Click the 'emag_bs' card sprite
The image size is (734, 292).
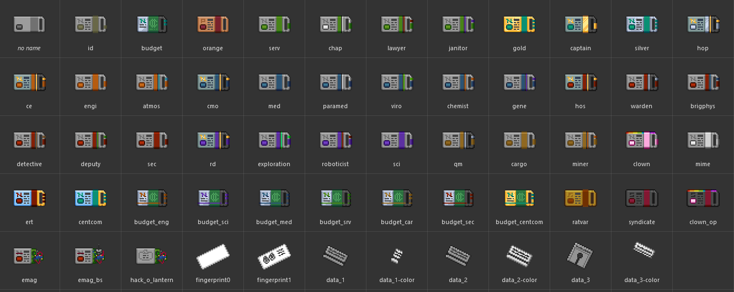click(91, 256)
